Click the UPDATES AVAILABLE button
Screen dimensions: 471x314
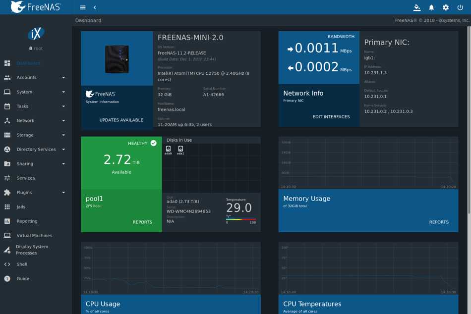[x=121, y=120]
